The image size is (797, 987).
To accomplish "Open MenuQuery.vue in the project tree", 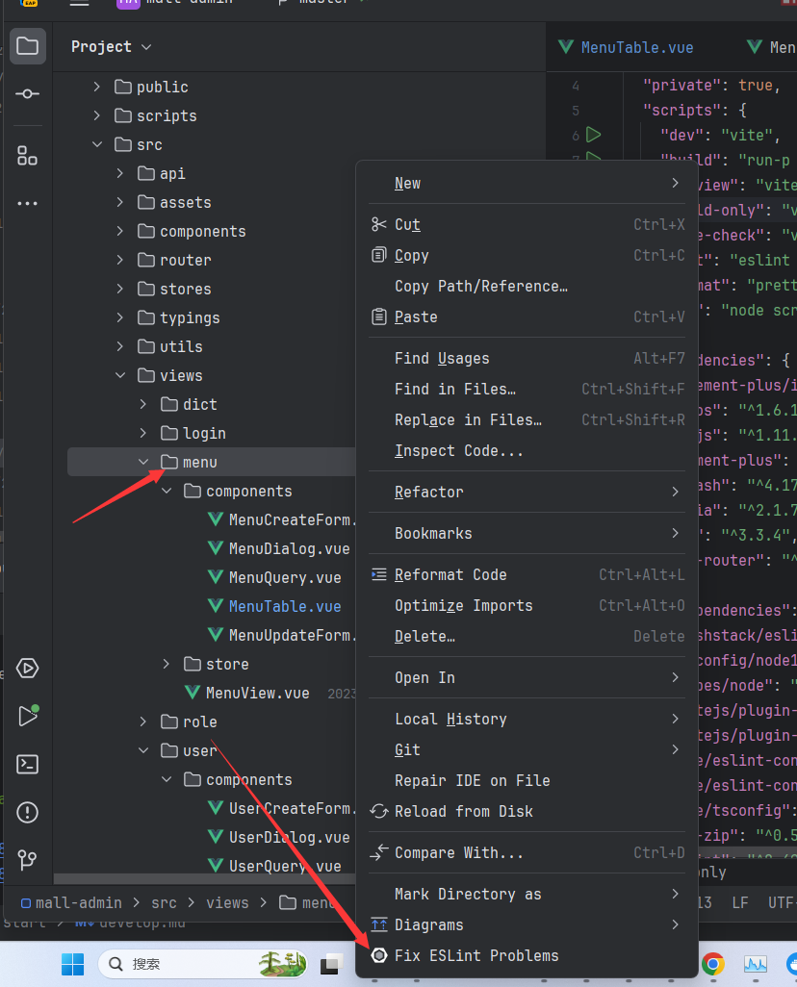I will (284, 577).
